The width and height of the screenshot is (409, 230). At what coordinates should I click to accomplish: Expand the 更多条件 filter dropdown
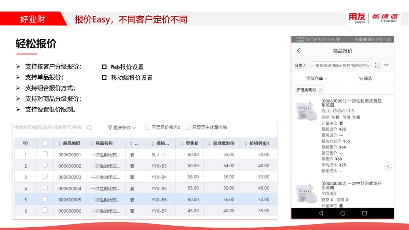pos(122,127)
